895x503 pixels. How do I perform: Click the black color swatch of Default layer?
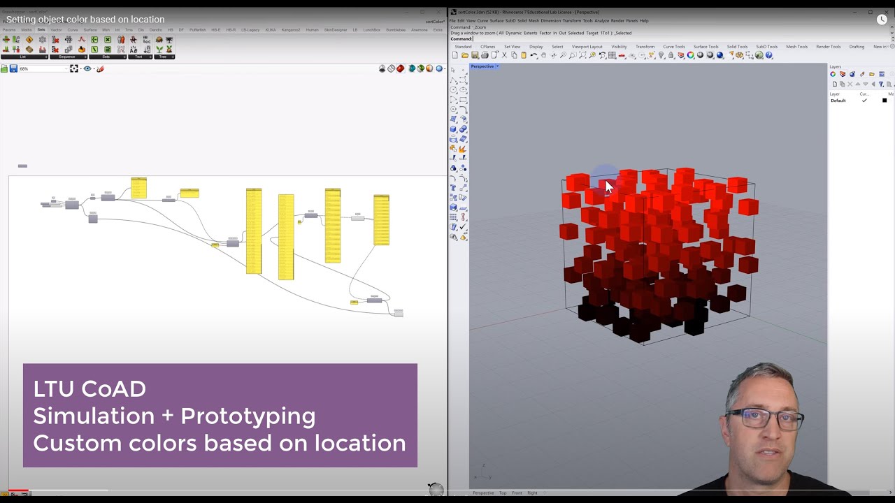pos(885,100)
